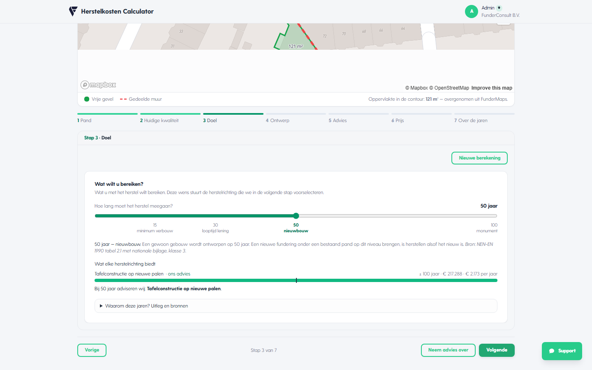Click the badge icon beside Admin
The image size is (592, 370).
(x=499, y=8)
